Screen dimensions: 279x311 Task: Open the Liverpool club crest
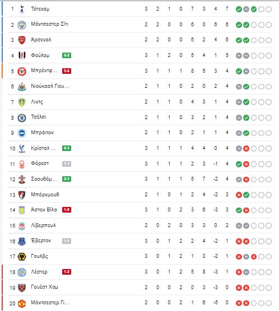[x=22, y=226]
